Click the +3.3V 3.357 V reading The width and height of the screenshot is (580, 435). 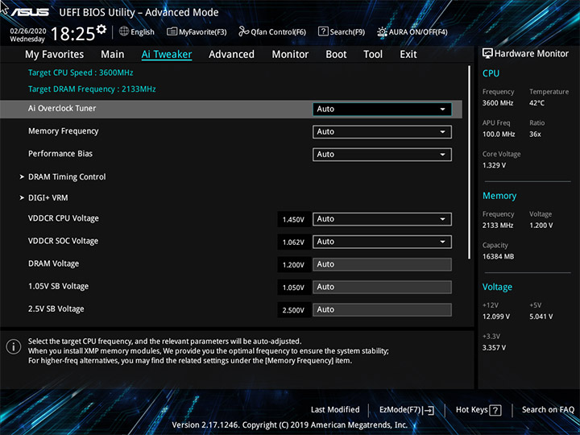(x=494, y=348)
